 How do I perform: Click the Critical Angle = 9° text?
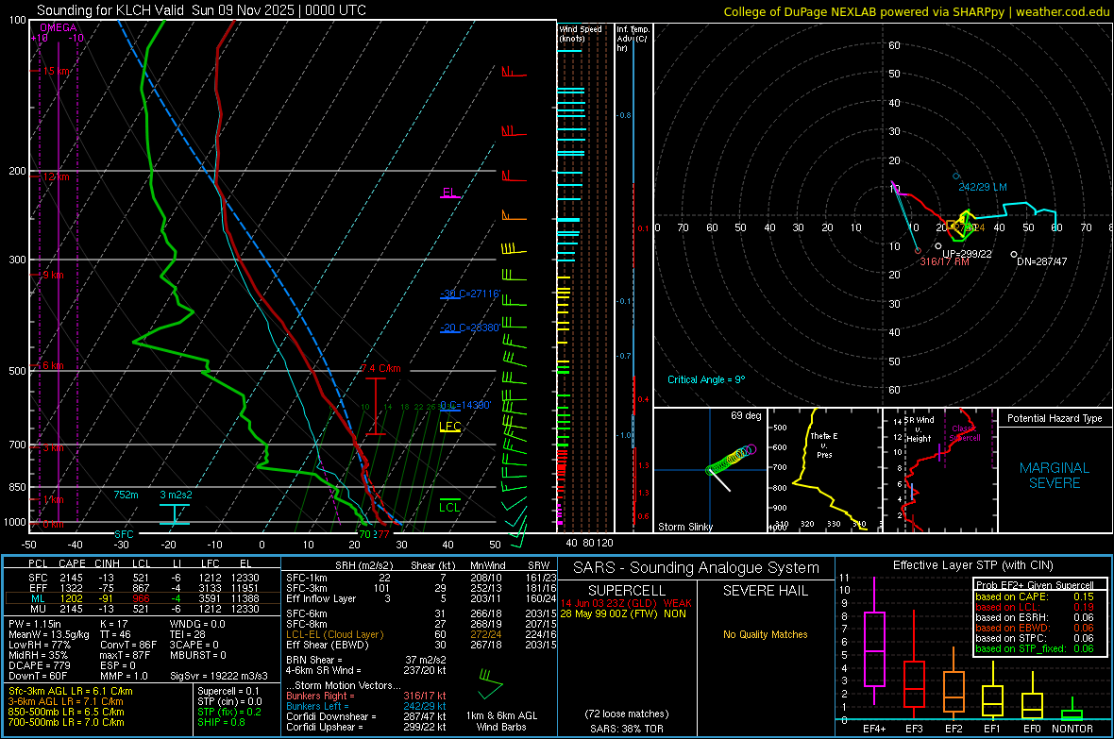[706, 380]
